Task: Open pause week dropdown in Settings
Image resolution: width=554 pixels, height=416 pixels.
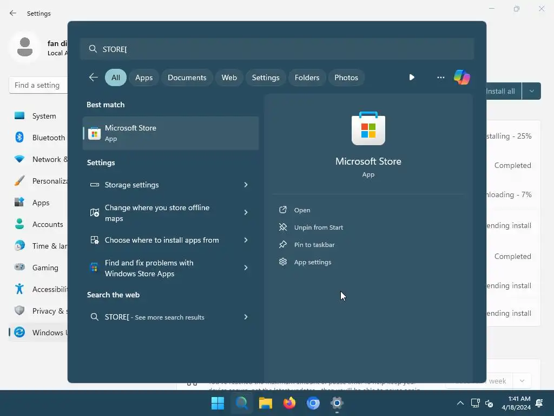Action: [522, 381]
